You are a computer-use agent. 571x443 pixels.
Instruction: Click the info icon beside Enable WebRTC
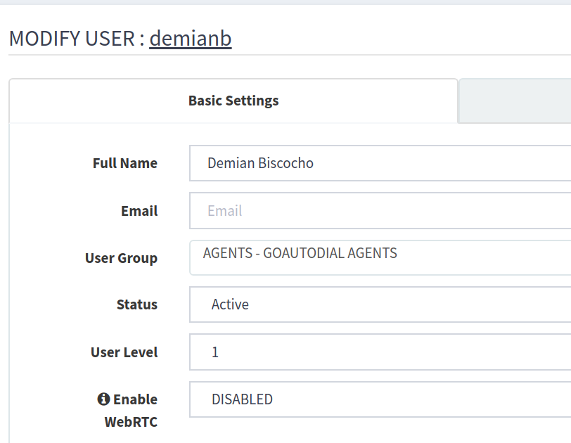pyautogui.click(x=103, y=399)
